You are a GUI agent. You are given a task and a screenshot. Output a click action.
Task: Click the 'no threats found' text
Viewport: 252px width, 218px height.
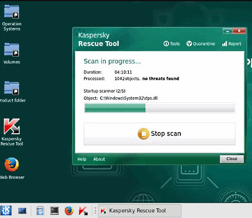point(161,79)
